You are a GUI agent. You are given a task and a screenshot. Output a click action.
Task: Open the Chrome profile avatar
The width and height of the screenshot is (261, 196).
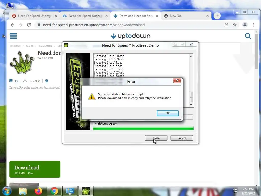pyautogui.click(x=245, y=25)
